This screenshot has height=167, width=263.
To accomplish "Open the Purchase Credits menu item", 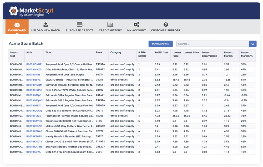I will pos(79,27).
